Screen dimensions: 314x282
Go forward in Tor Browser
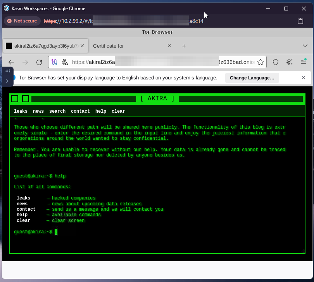pos(25,62)
